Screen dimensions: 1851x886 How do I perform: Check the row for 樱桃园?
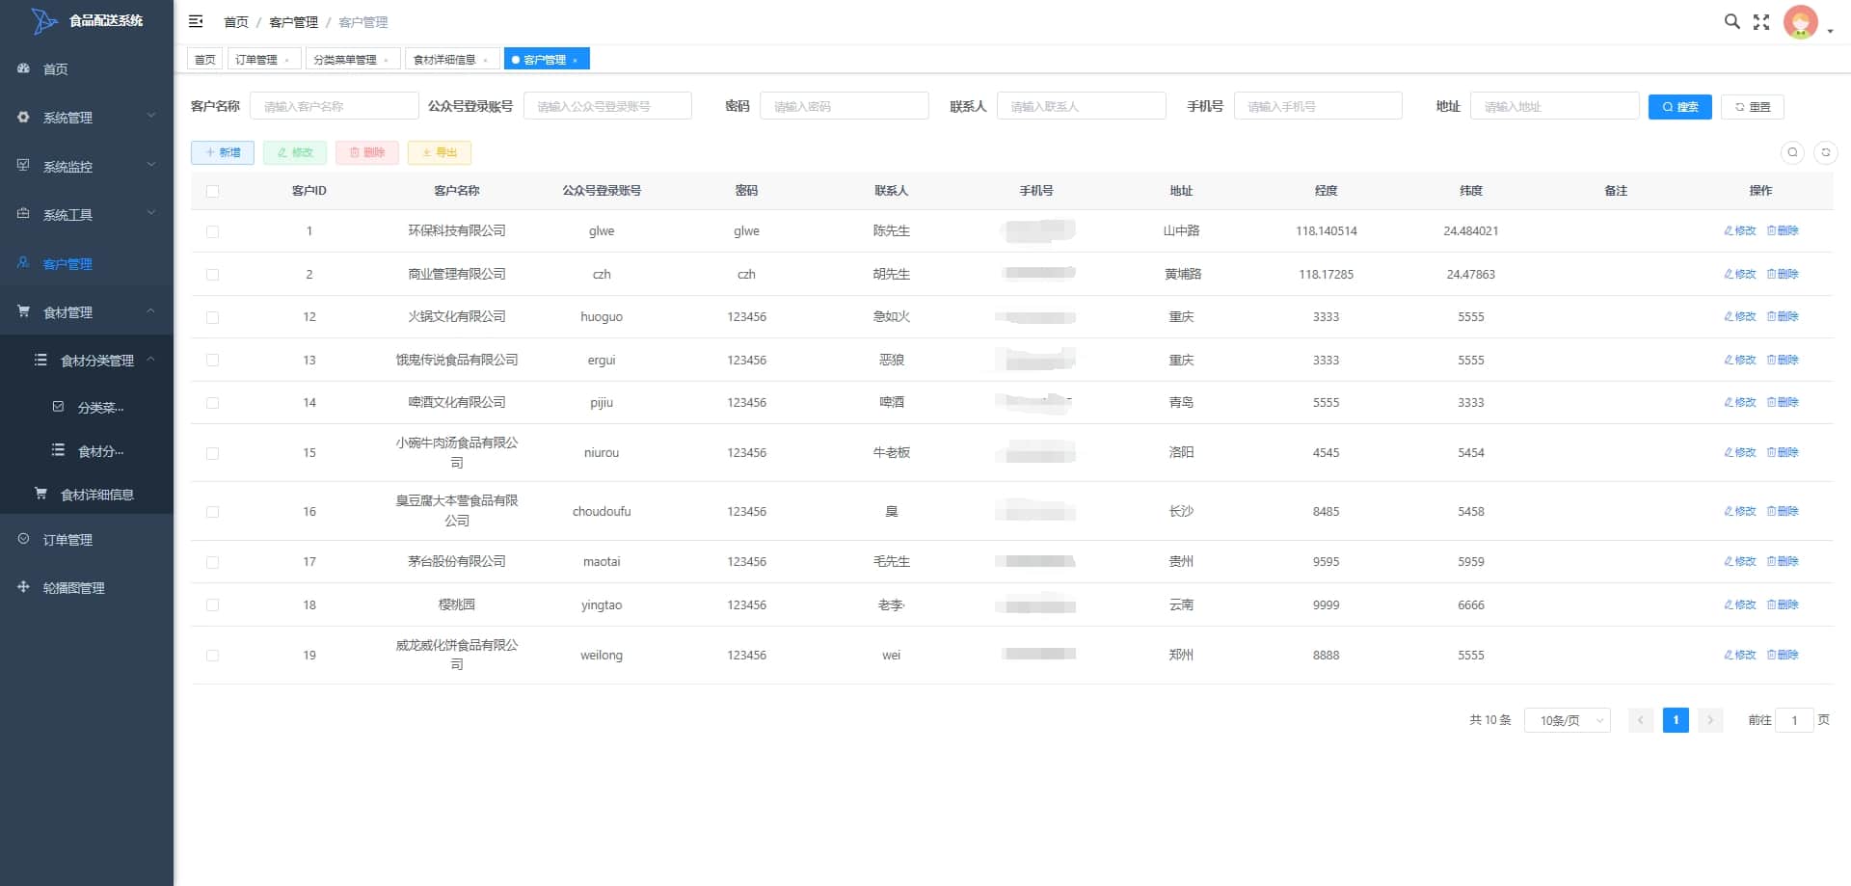coord(212,605)
